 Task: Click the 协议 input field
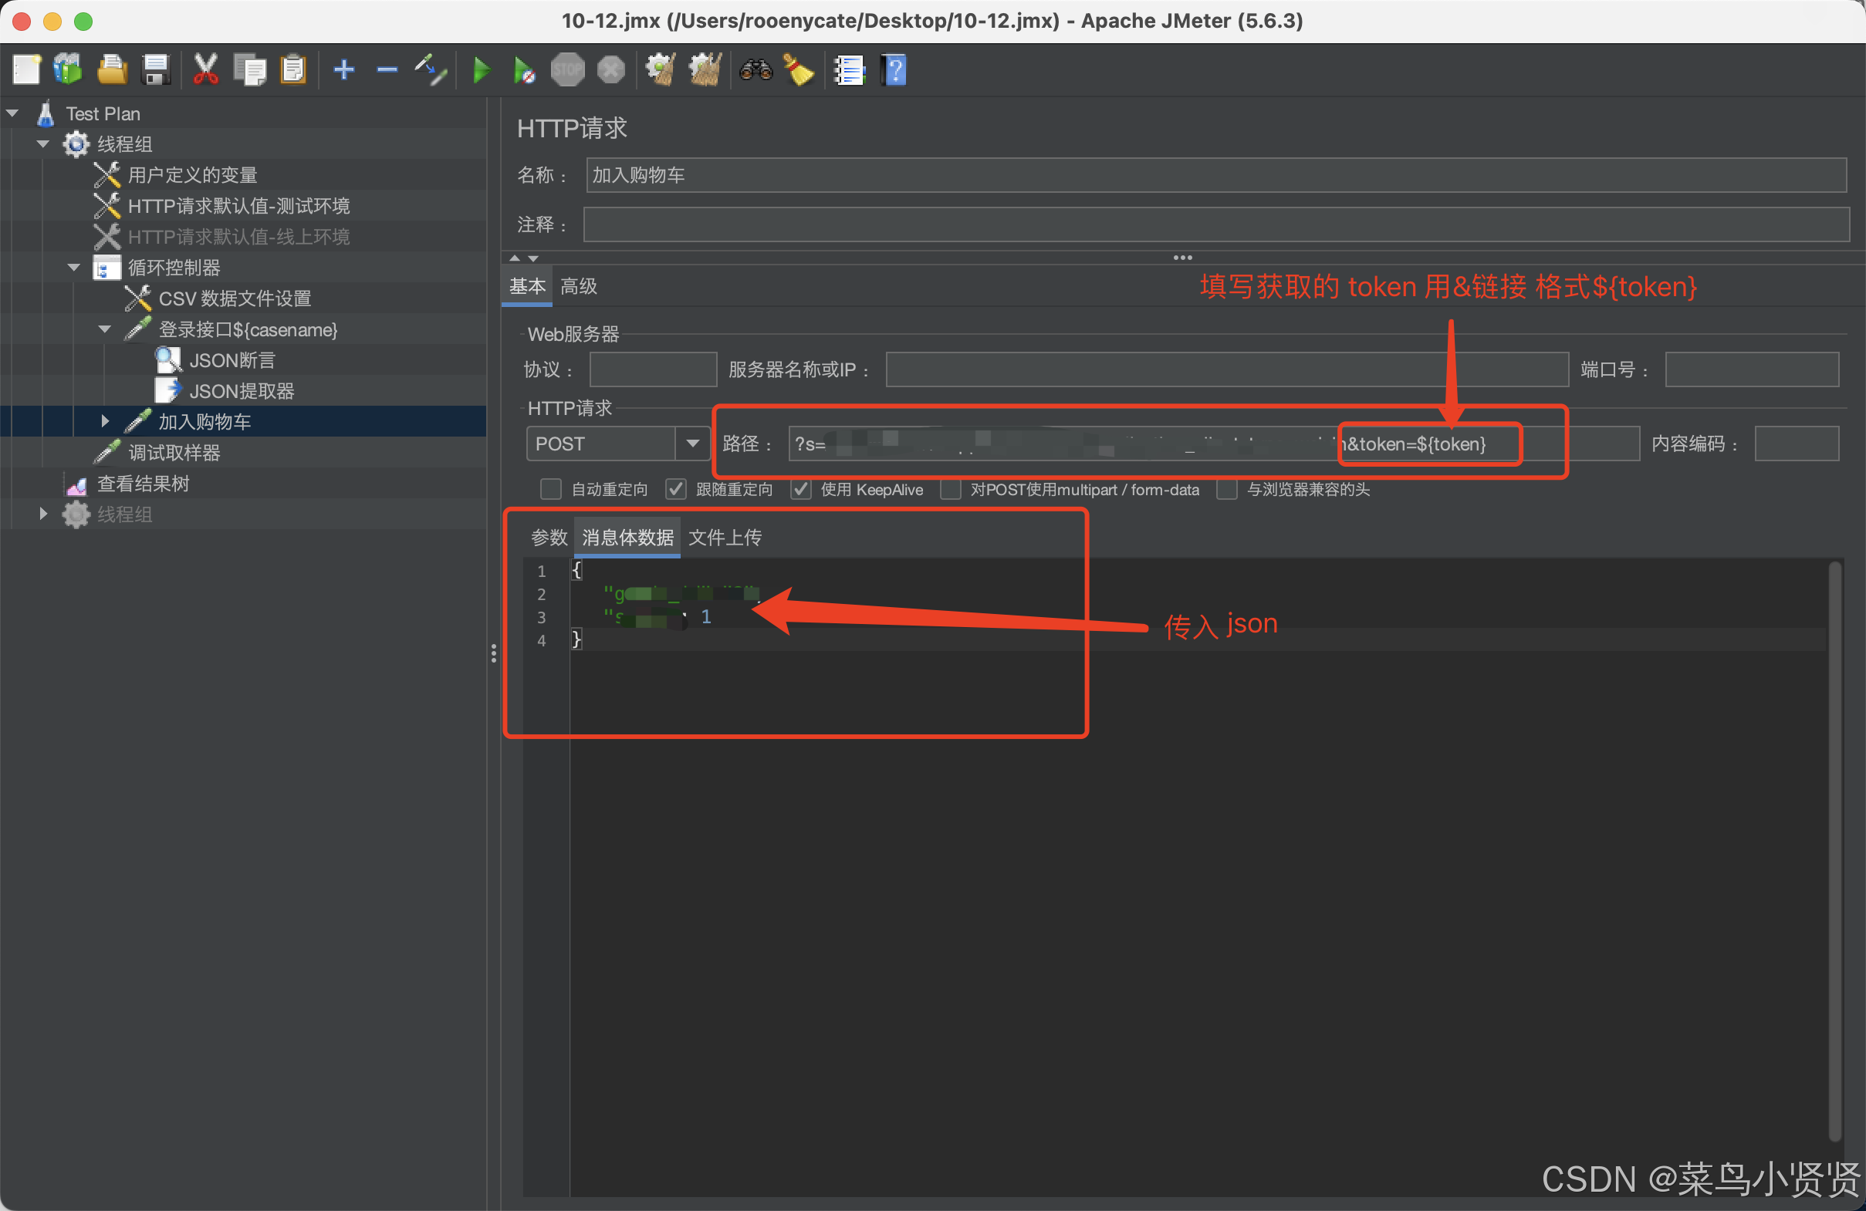point(653,370)
